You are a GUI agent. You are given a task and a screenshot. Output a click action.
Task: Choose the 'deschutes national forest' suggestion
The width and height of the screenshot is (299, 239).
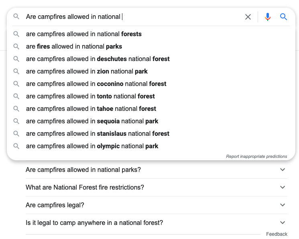[x=98, y=59]
